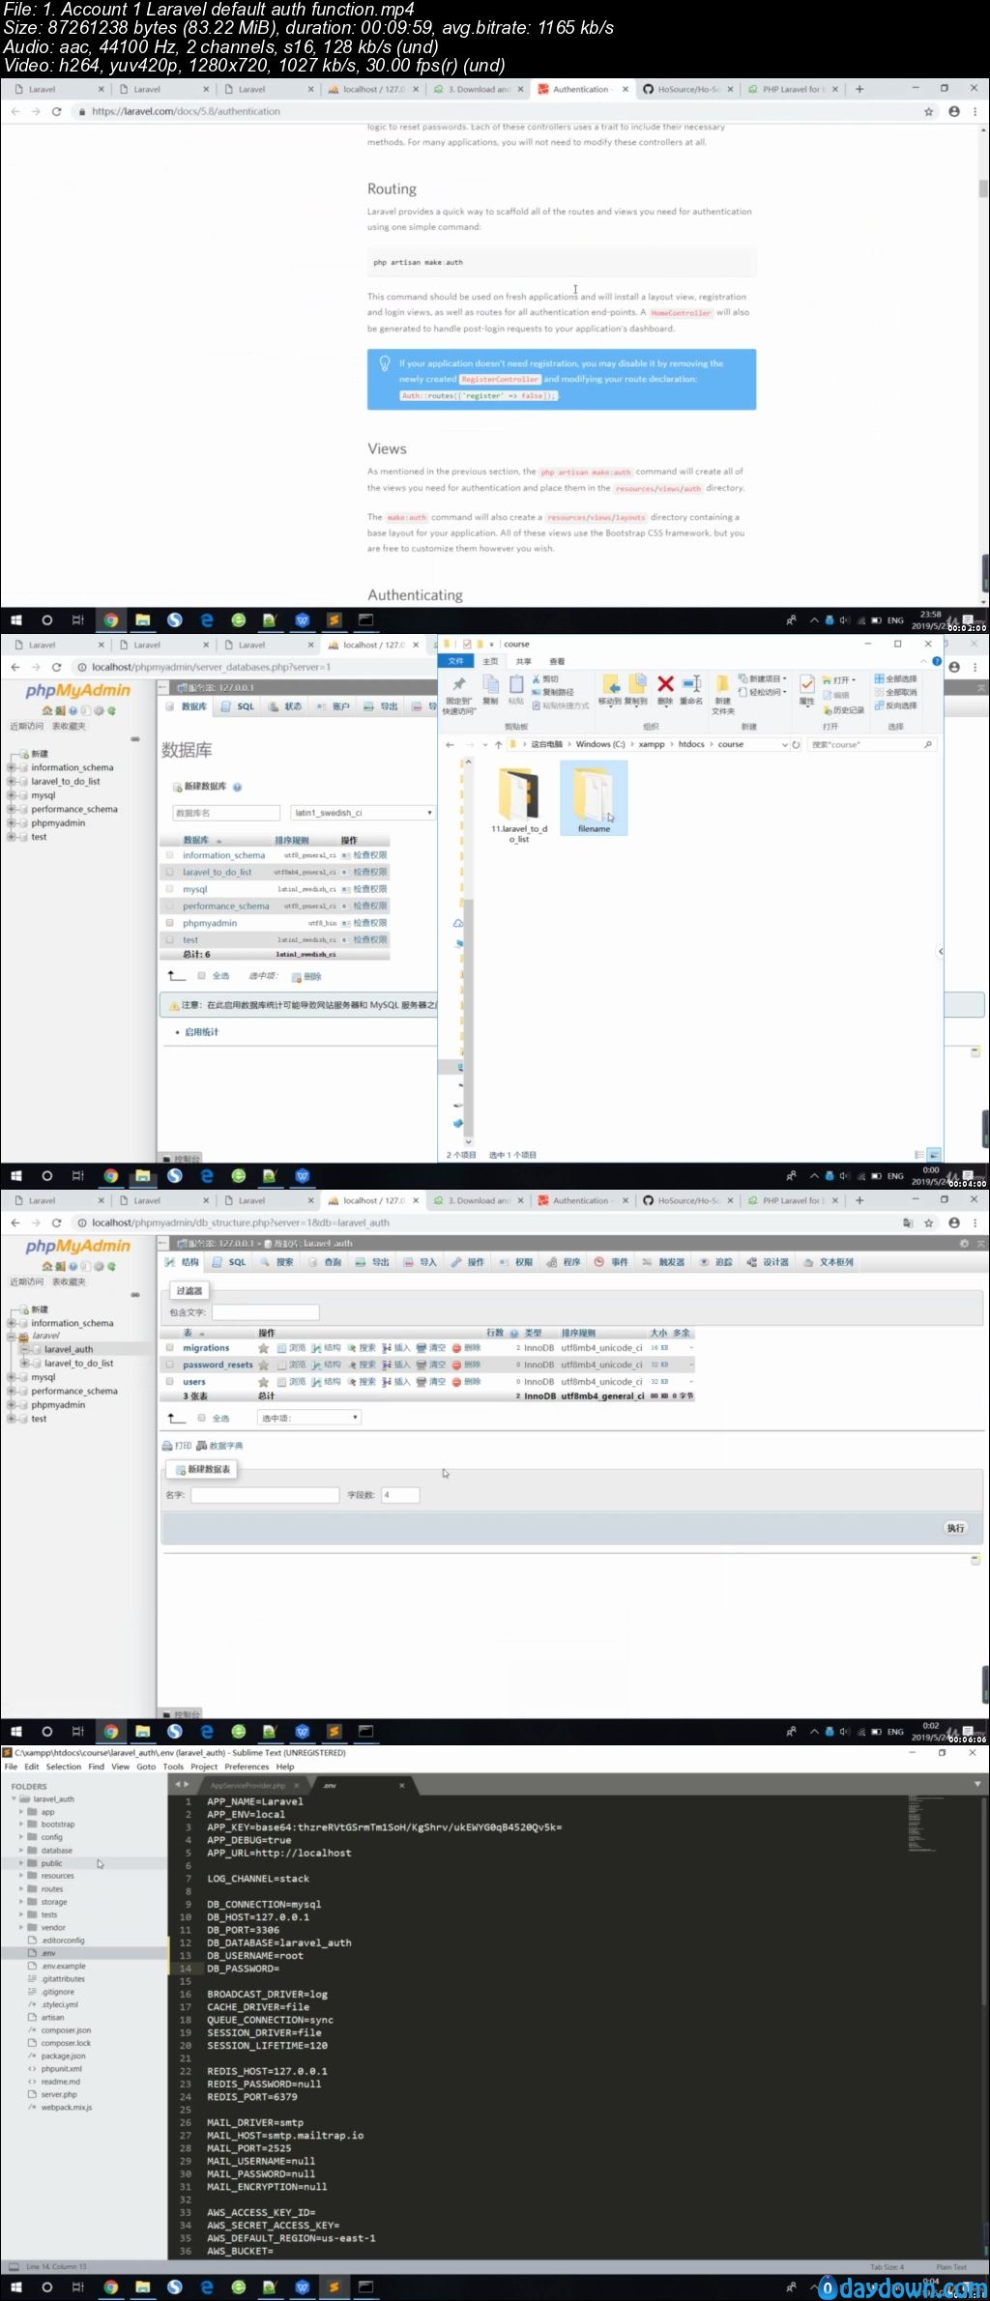Click the New folder (新建文件夹) ribbon icon
The width and height of the screenshot is (990, 2301).
point(722,684)
